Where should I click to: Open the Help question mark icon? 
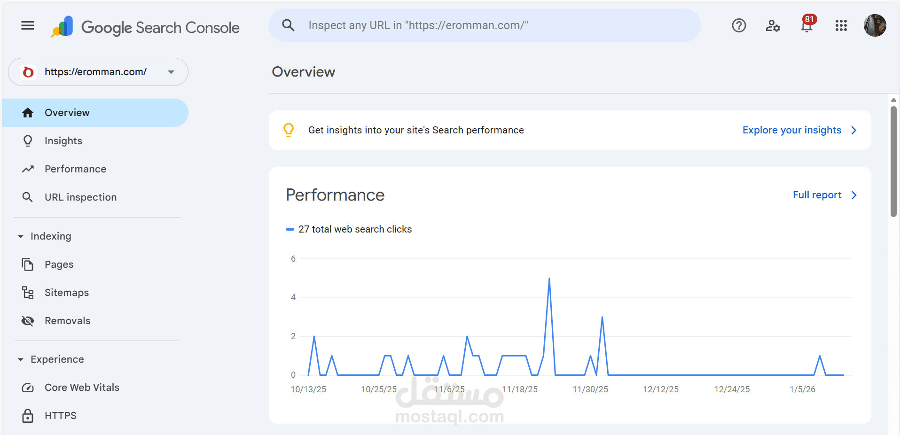(x=739, y=25)
